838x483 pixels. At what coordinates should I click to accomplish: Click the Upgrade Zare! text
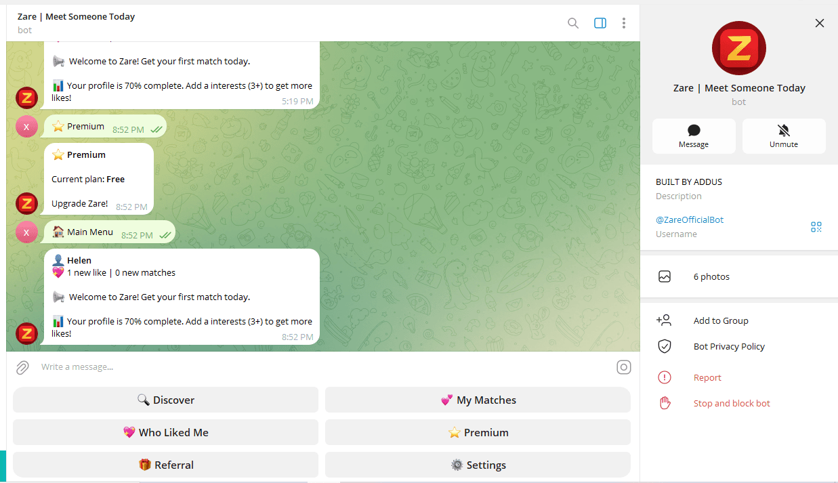tap(79, 204)
